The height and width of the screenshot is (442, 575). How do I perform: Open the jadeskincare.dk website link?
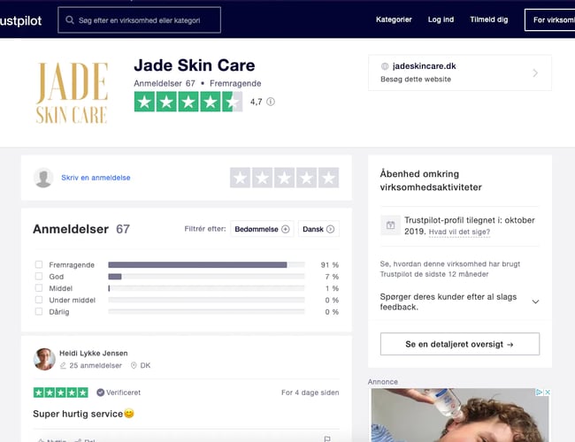click(x=424, y=66)
